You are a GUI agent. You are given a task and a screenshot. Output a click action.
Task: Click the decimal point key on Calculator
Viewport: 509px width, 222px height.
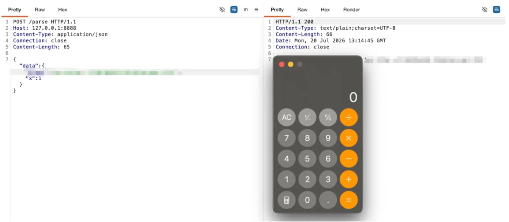(x=328, y=200)
